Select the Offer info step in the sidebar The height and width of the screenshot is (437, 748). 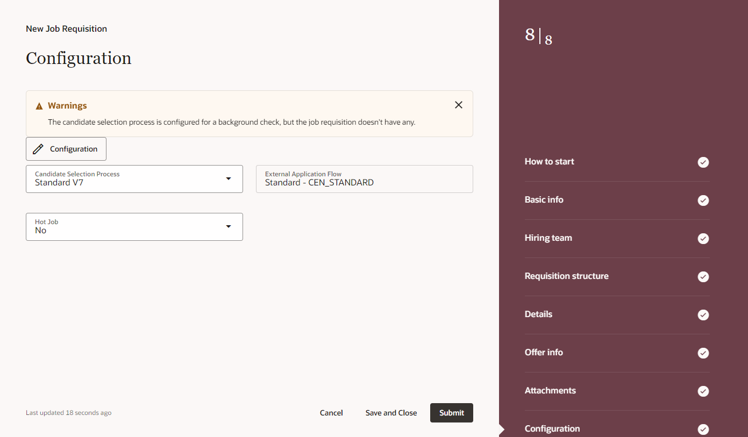point(544,352)
